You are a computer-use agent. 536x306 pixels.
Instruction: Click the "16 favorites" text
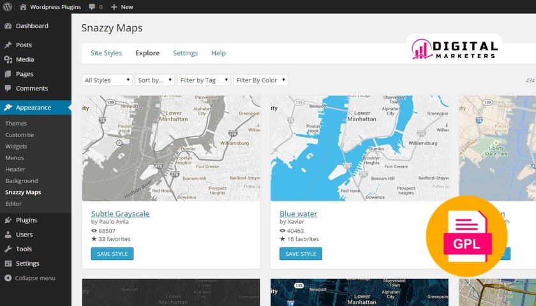pos(303,239)
